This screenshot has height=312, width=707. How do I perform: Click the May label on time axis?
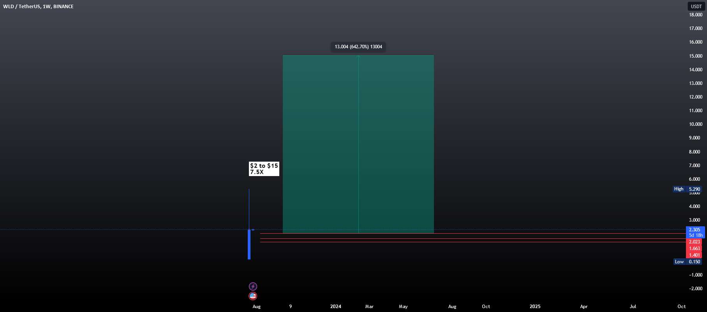tap(403, 307)
